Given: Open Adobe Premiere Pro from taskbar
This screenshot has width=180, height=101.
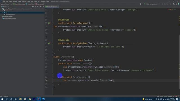Looking at the screenshot, I should pyautogui.click(x=34, y=99).
